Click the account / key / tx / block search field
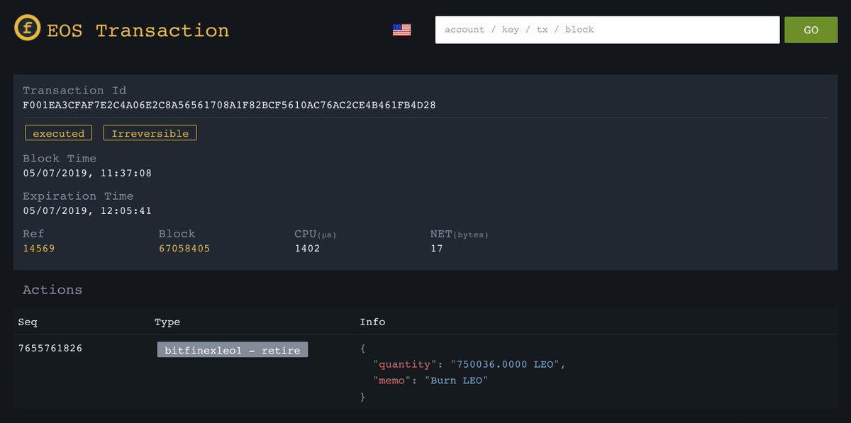This screenshot has width=851, height=423. (608, 30)
